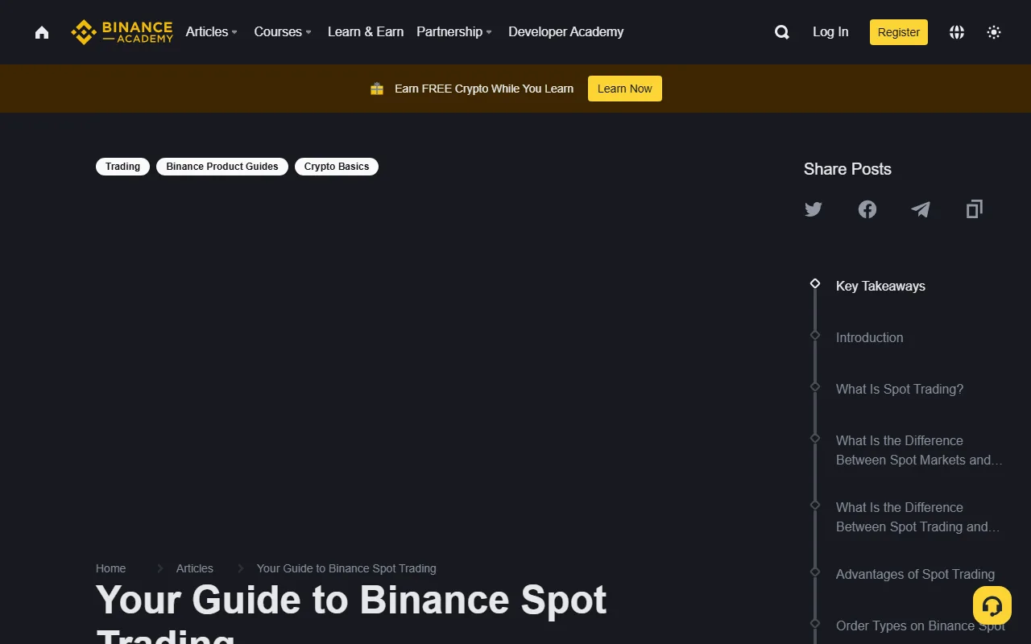Jump to Difference Between Spot Markets section
The height and width of the screenshot is (644, 1031).
coord(919,450)
